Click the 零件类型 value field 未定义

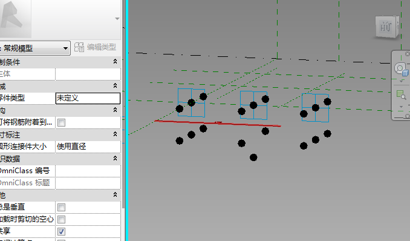88,98
